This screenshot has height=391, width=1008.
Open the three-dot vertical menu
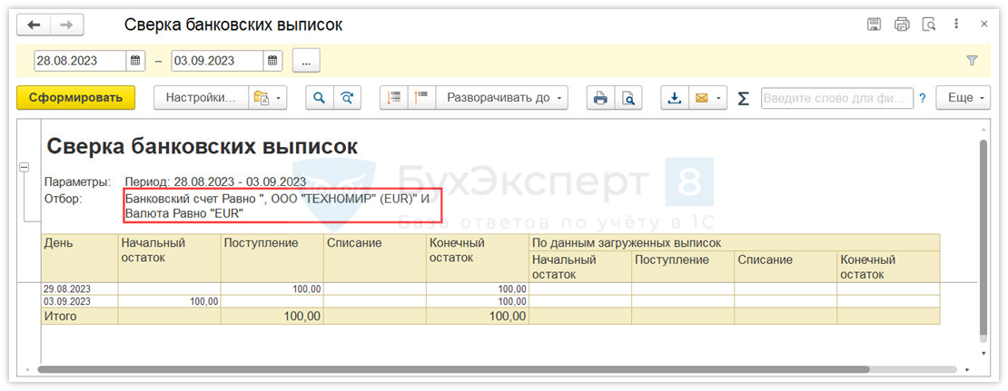(956, 24)
